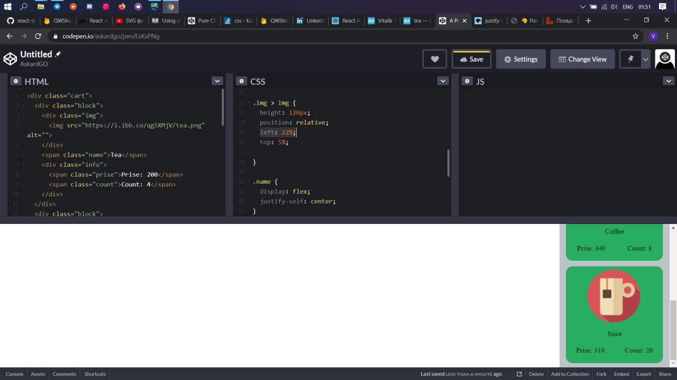Open JS editor settings gear

467,81
